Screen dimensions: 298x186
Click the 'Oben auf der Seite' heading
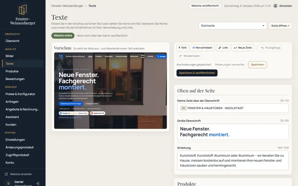pyautogui.click(x=196, y=91)
